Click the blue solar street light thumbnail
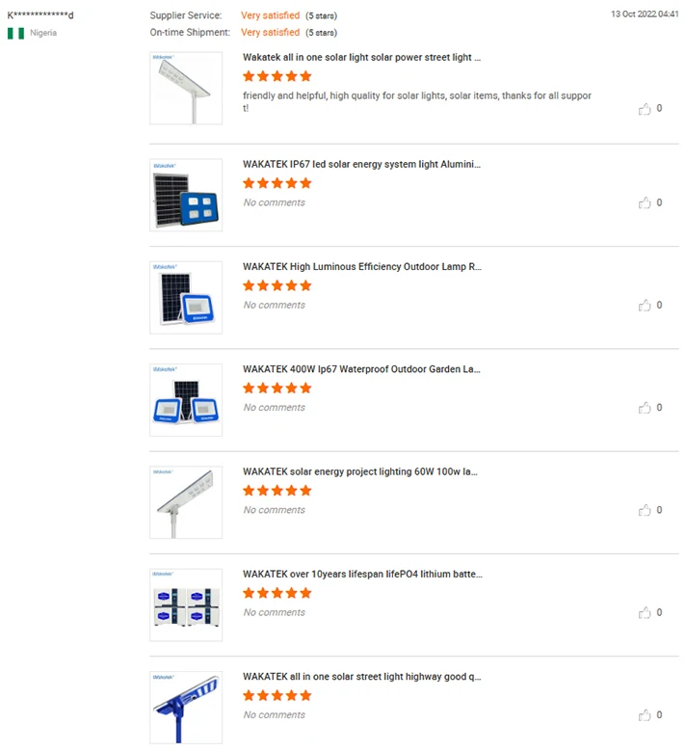 (186, 708)
